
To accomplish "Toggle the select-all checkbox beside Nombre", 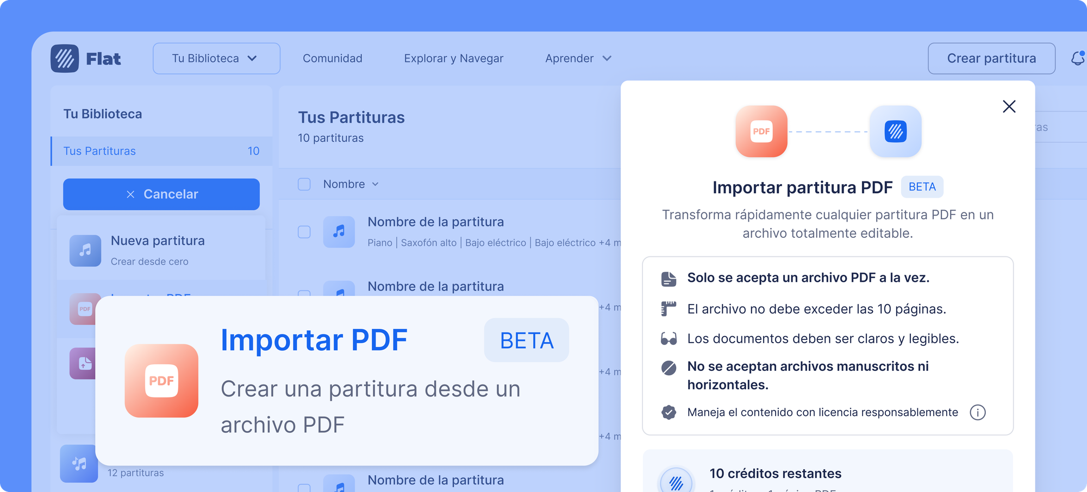I will [304, 184].
